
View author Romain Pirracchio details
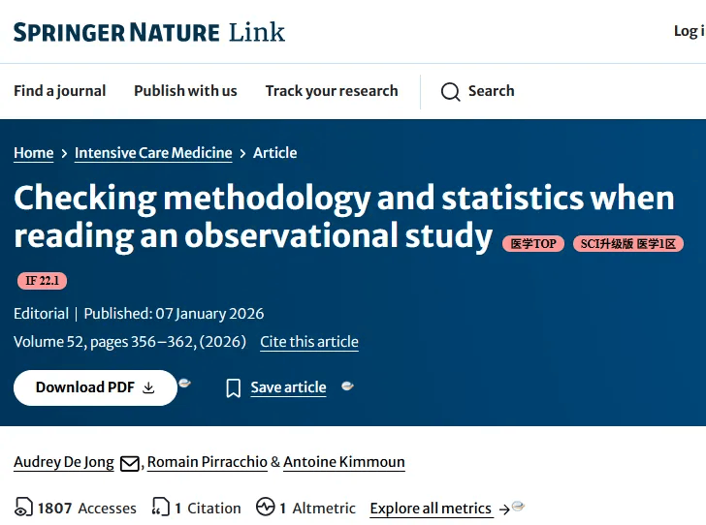tap(208, 462)
